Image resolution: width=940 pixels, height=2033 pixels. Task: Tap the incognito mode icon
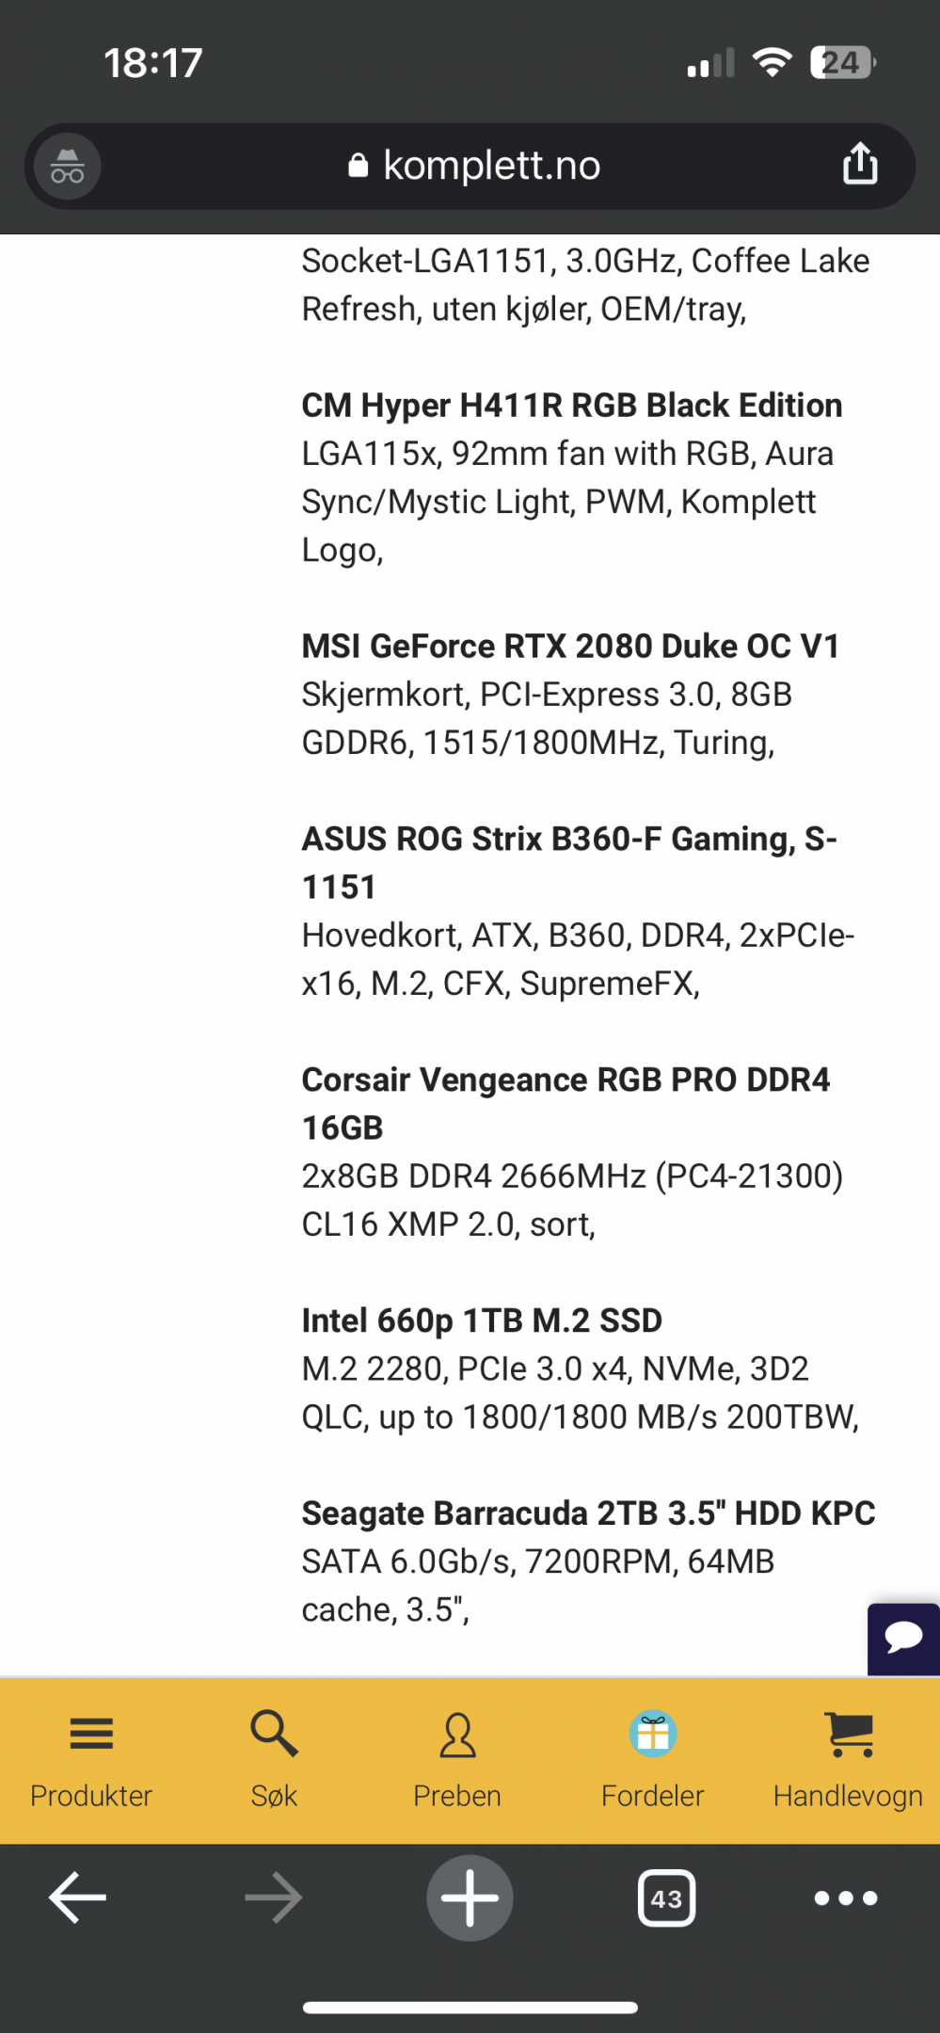coord(68,167)
